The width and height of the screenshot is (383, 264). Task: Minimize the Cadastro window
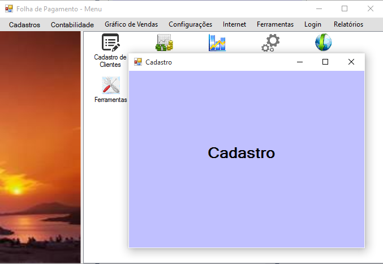click(x=300, y=62)
